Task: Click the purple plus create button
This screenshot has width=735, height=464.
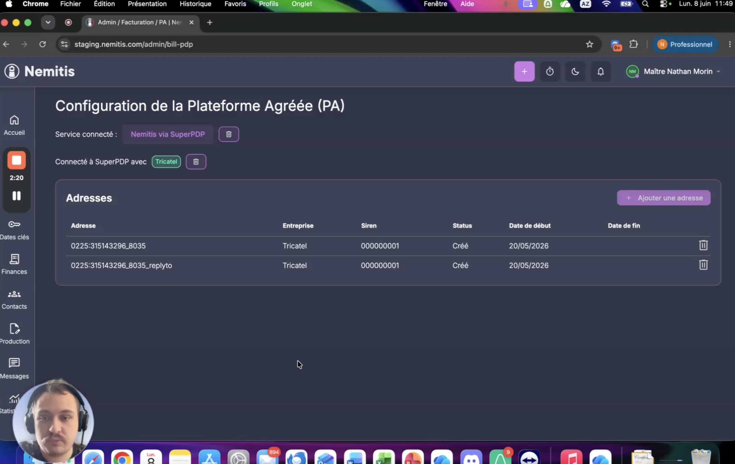Action: (524, 71)
